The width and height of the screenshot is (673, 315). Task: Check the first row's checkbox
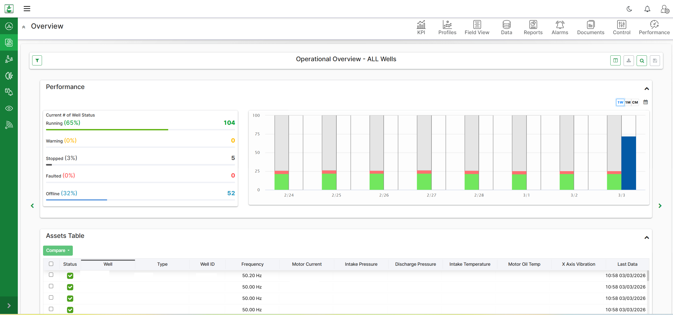pyautogui.click(x=51, y=275)
